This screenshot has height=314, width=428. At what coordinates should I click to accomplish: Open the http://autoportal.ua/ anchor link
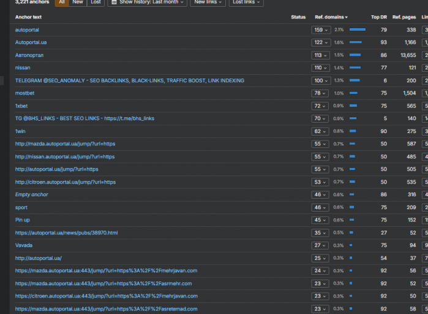[39, 258]
